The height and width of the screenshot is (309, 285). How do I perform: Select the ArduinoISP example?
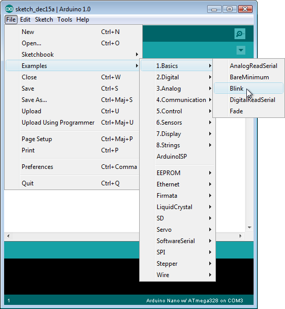tap(178, 157)
